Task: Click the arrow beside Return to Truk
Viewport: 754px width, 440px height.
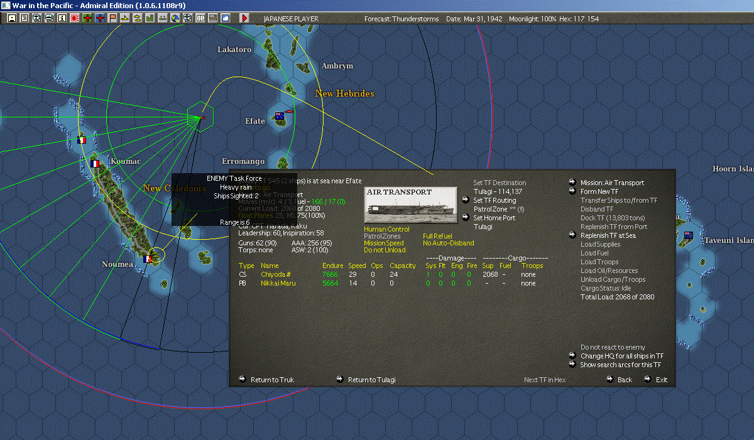Action: [x=242, y=379]
